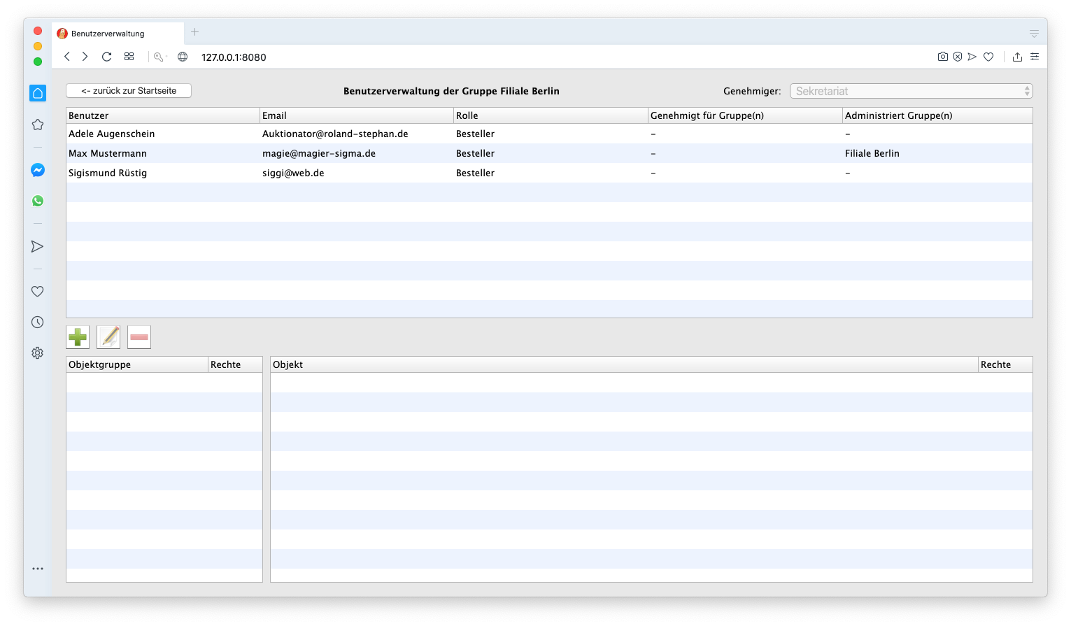Viewport: 1071px width, 626px height.
Task: Take a snapshot with camera icon
Action: click(x=942, y=57)
